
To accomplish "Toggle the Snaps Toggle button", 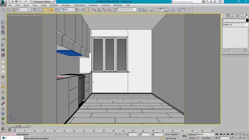I will coord(94,10).
